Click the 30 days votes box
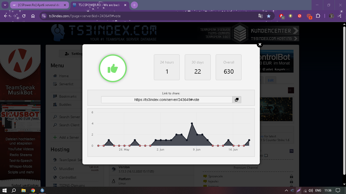The width and height of the screenshot is (346, 194). pyautogui.click(x=198, y=67)
